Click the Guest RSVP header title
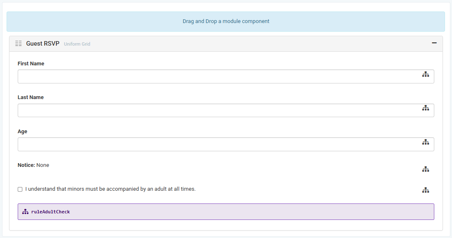The width and height of the screenshot is (452, 238). tap(43, 44)
